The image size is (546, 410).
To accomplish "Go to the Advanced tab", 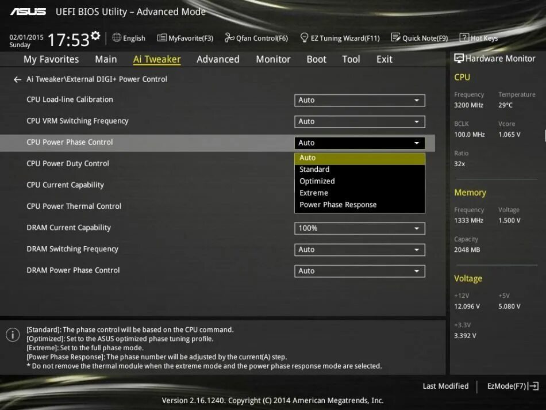I will 218,59.
